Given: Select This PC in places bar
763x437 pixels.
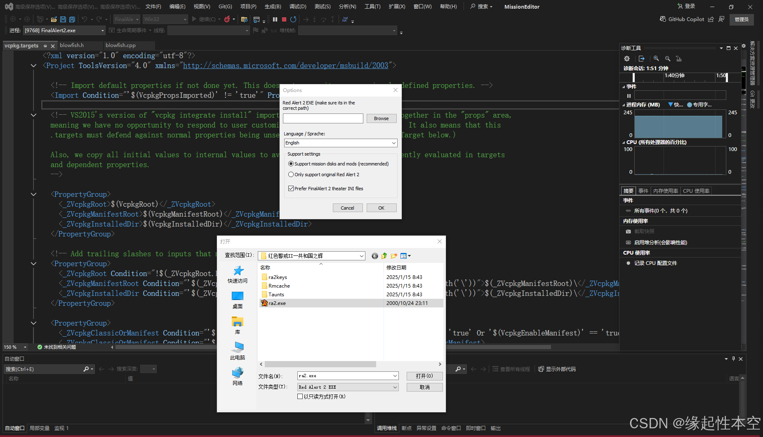Looking at the screenshot, I should (238, 351).
